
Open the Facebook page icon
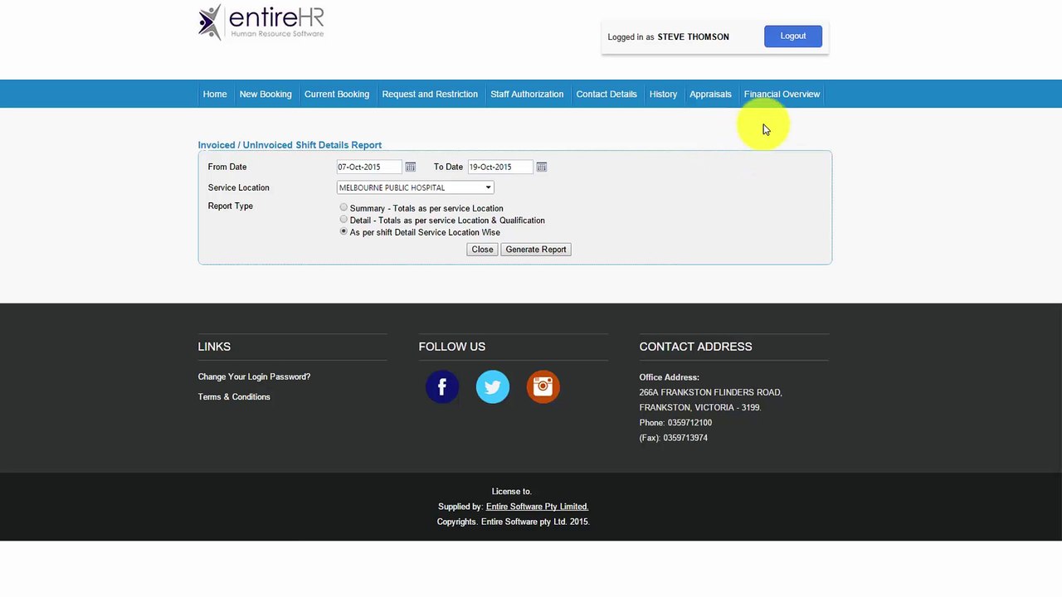pos(442,386)
